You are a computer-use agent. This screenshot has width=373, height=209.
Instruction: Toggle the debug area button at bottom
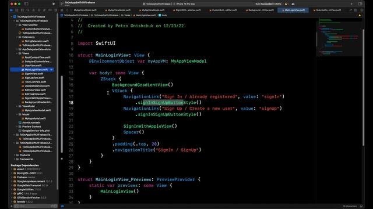coord(361,206)
